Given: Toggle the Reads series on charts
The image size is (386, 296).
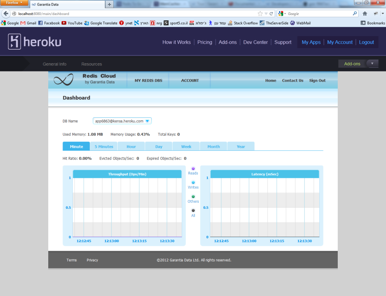Looking at the screenshot, I should (x=193, y=169).
